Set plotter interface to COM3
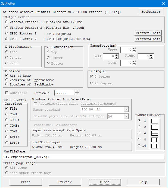This screenshot has width=168, height=188. [7, 126]
